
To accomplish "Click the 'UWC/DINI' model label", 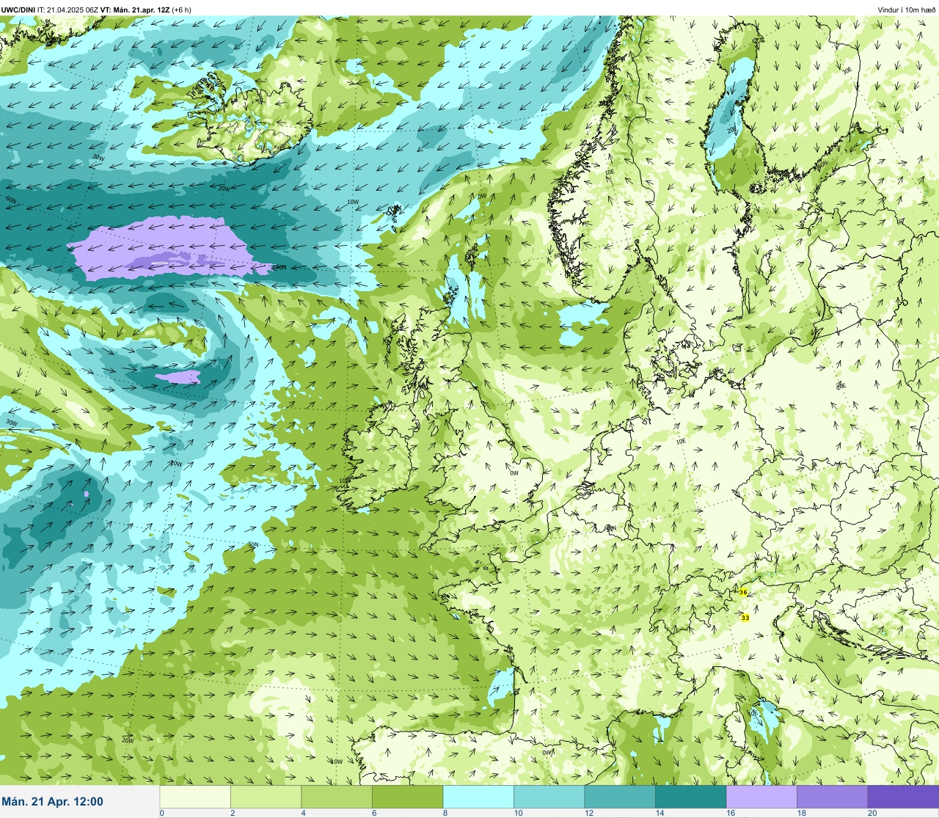I will pos(18,10).
